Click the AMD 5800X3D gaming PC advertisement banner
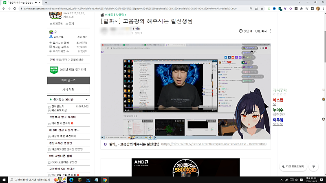Image resolution: width=326 pixels, height=183 pixels. click(x=185, y=168)
